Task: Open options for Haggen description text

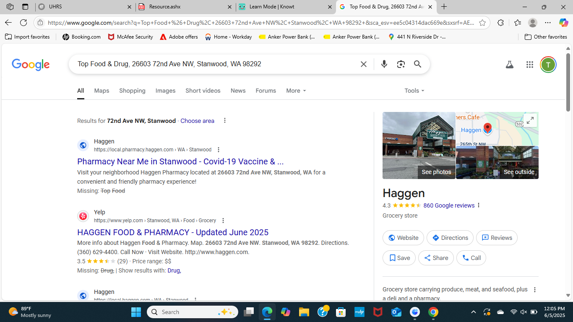Action: [535, 290]
